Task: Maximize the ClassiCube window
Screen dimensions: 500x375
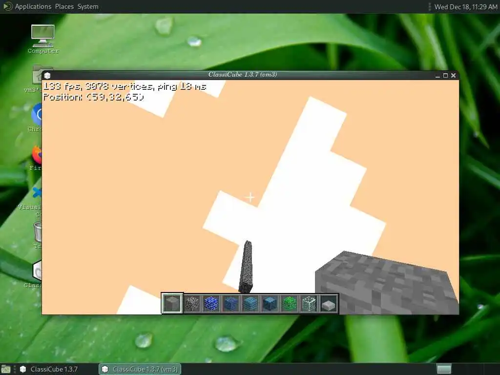Action: click(445, 75)
